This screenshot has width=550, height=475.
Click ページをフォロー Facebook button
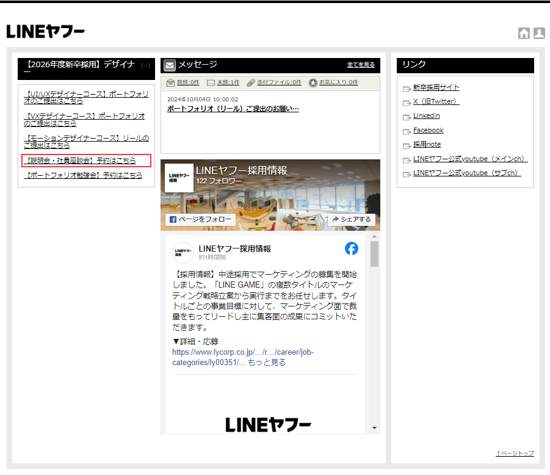click(x=200, y=219)
